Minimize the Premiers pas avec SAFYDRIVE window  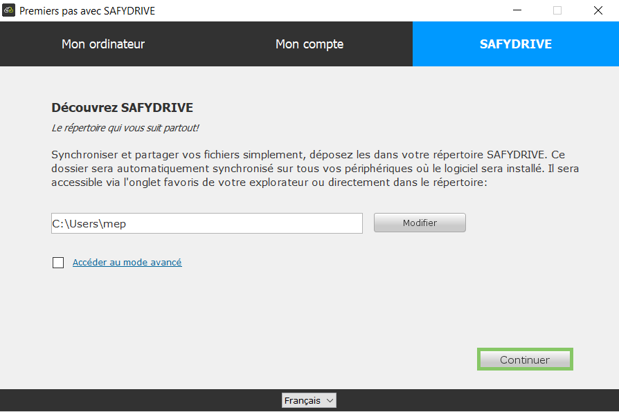517,10
